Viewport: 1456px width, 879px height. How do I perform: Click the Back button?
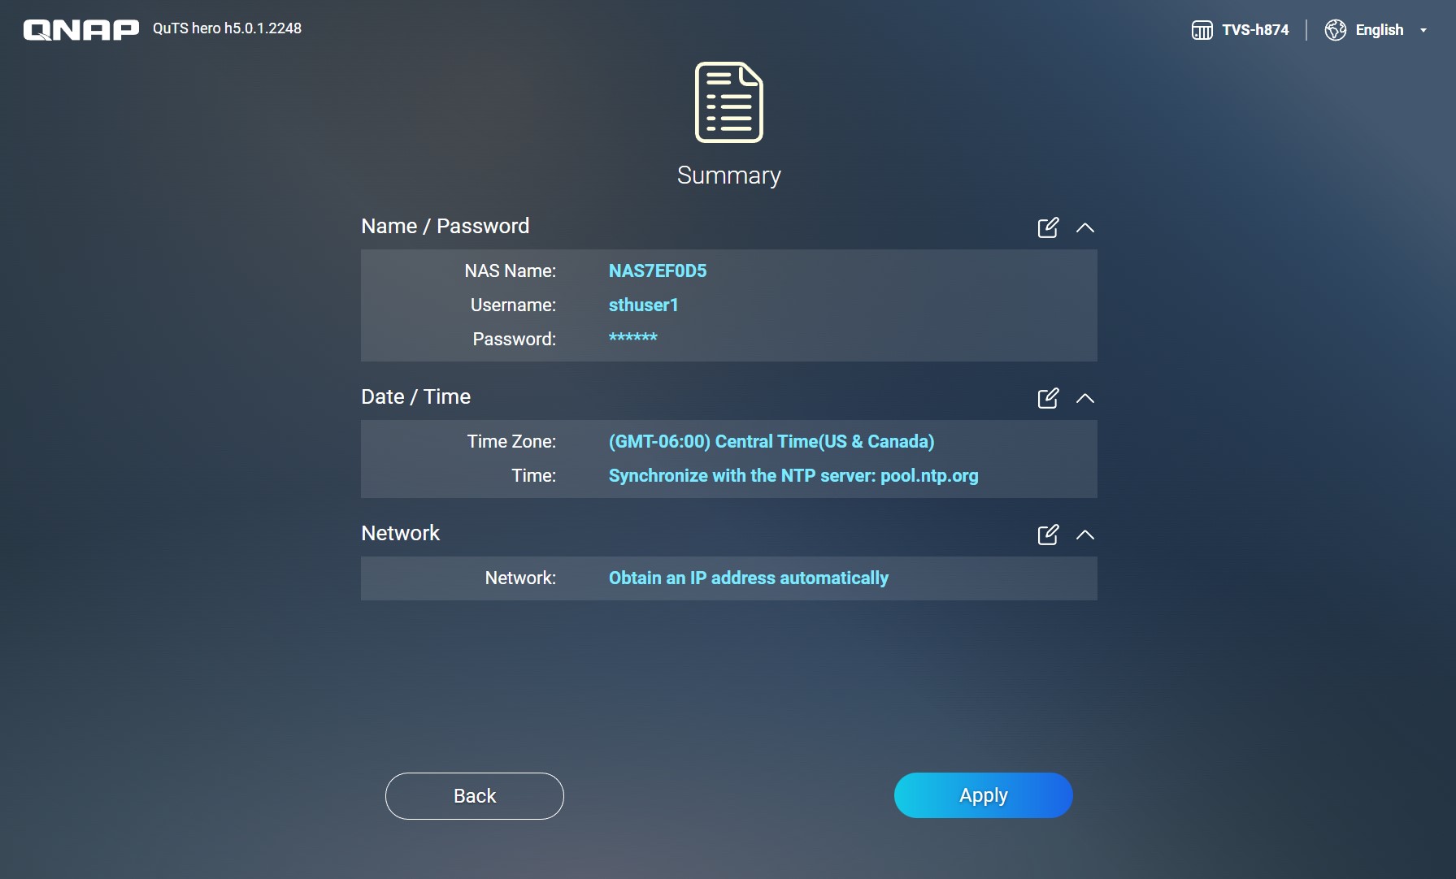475,796
